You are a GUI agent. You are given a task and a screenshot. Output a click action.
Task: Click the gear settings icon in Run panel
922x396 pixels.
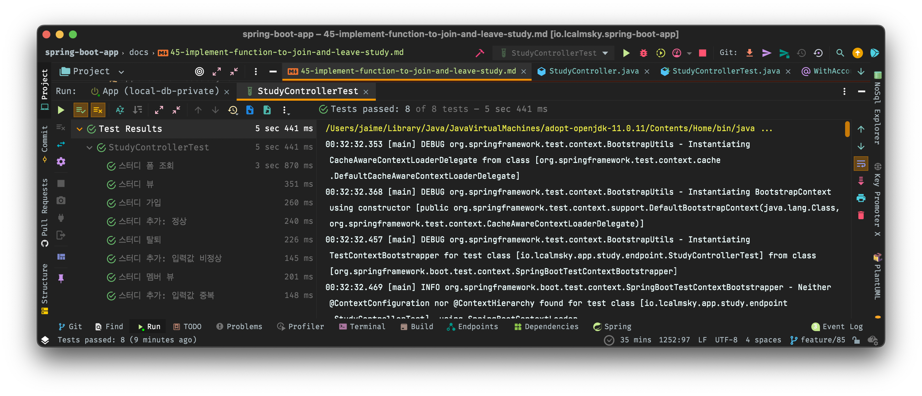pyautogui.click(x=61, y=162)
